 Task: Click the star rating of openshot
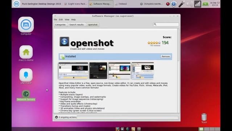pos(154,43)
